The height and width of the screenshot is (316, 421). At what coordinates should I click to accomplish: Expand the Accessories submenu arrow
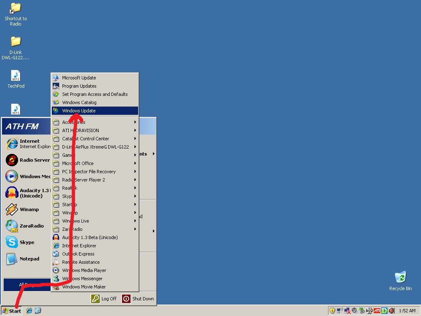tap(135, 122)
